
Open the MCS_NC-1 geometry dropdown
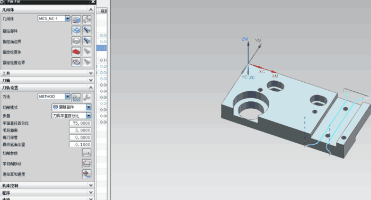67,19
